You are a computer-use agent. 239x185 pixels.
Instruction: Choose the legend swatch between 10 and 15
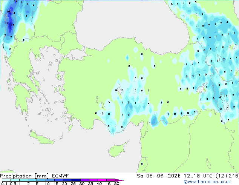(x=50, y=180)
